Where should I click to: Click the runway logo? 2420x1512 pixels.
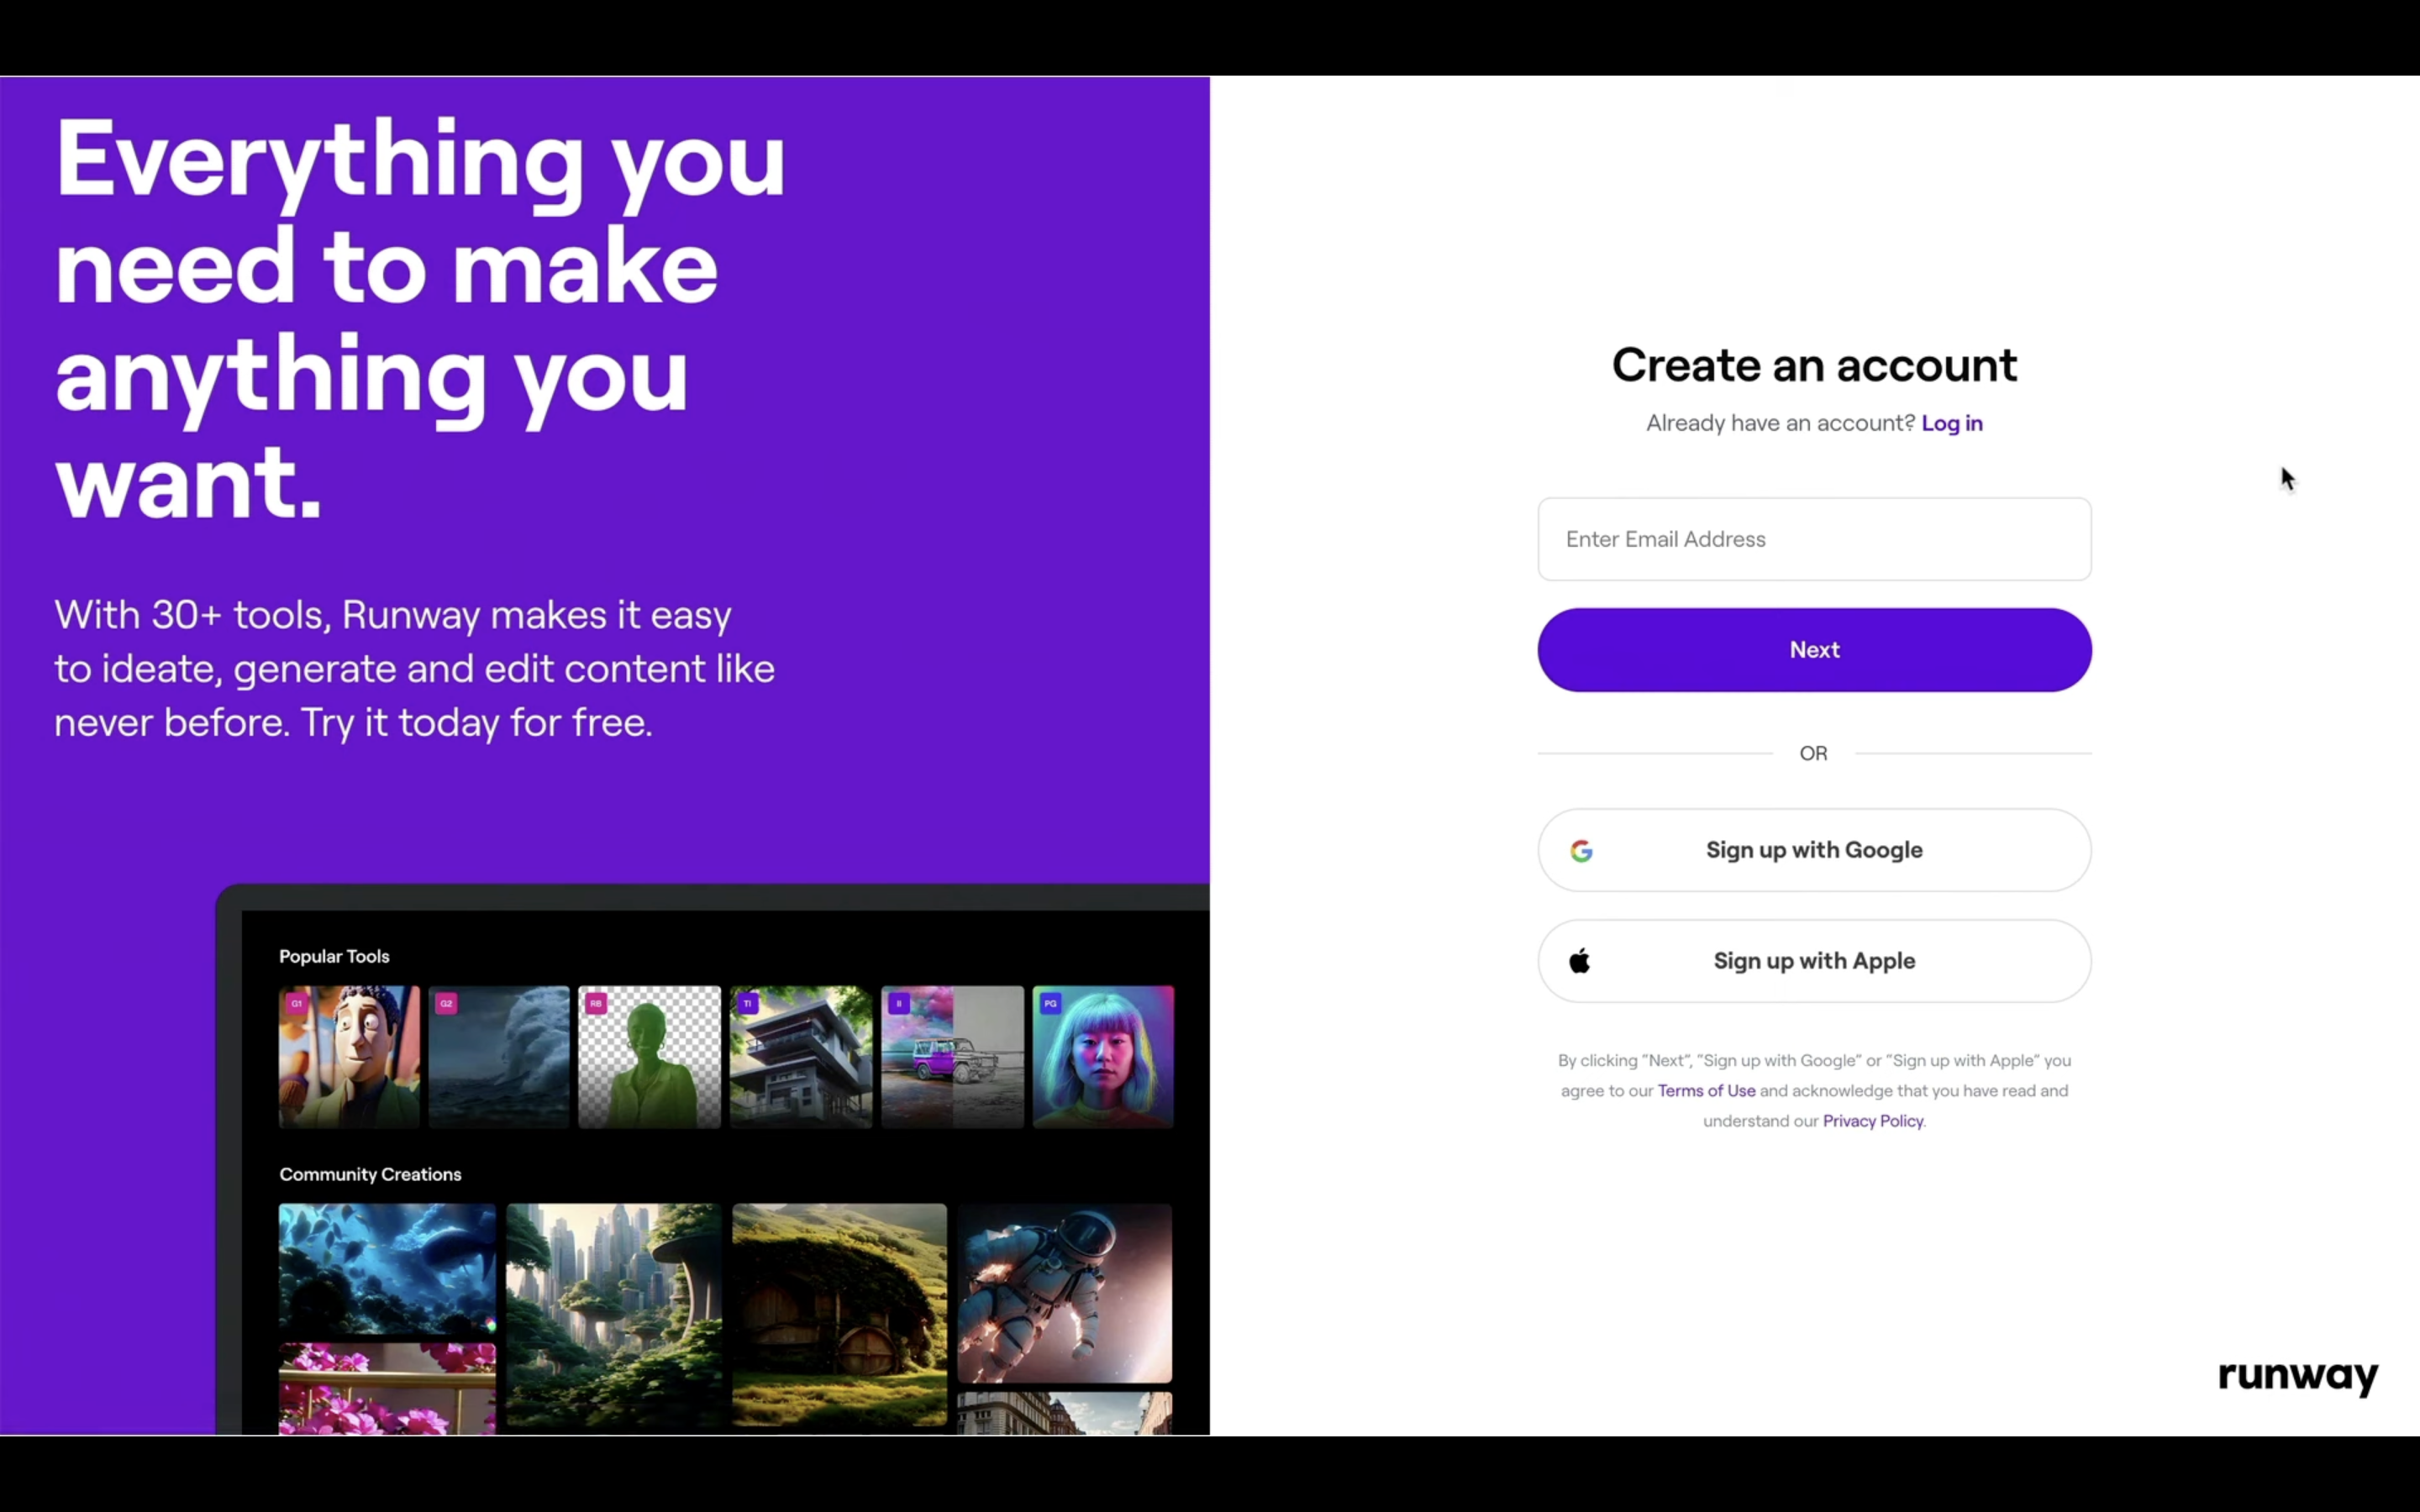point(2297,1376)
